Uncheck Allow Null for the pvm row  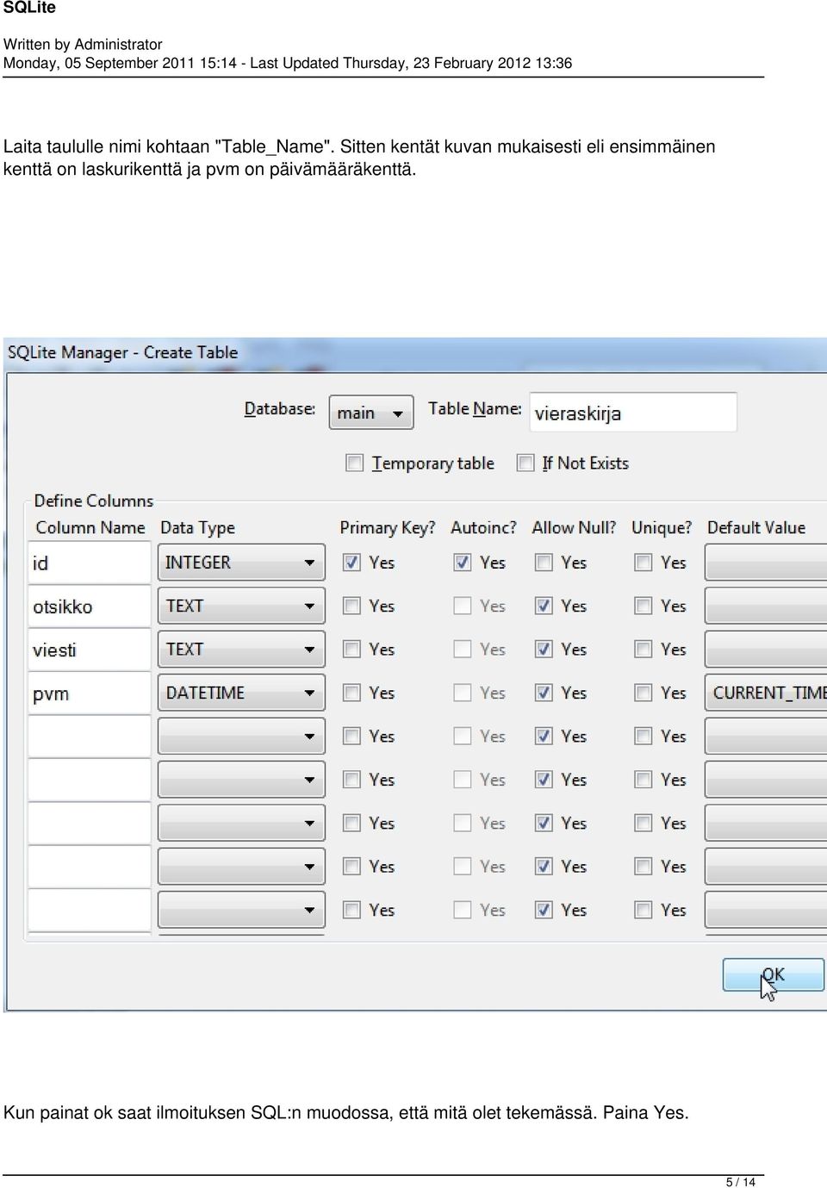pyautogui.click(x=544, y=693)
